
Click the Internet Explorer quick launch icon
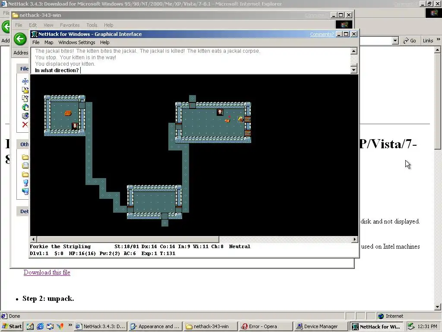tap(40, 326)
